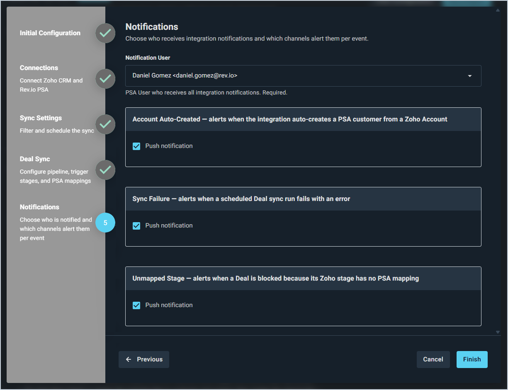
Task: Open the Notification User dropdown arrow
Action: tap(470, 76)
